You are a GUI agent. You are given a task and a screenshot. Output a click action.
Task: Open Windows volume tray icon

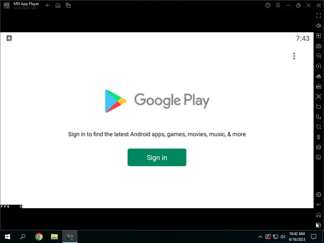pos(283,237)
